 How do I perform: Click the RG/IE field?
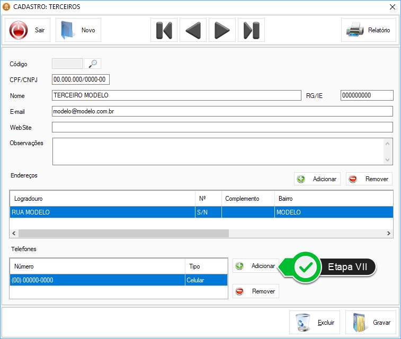[x=367, y=95]
